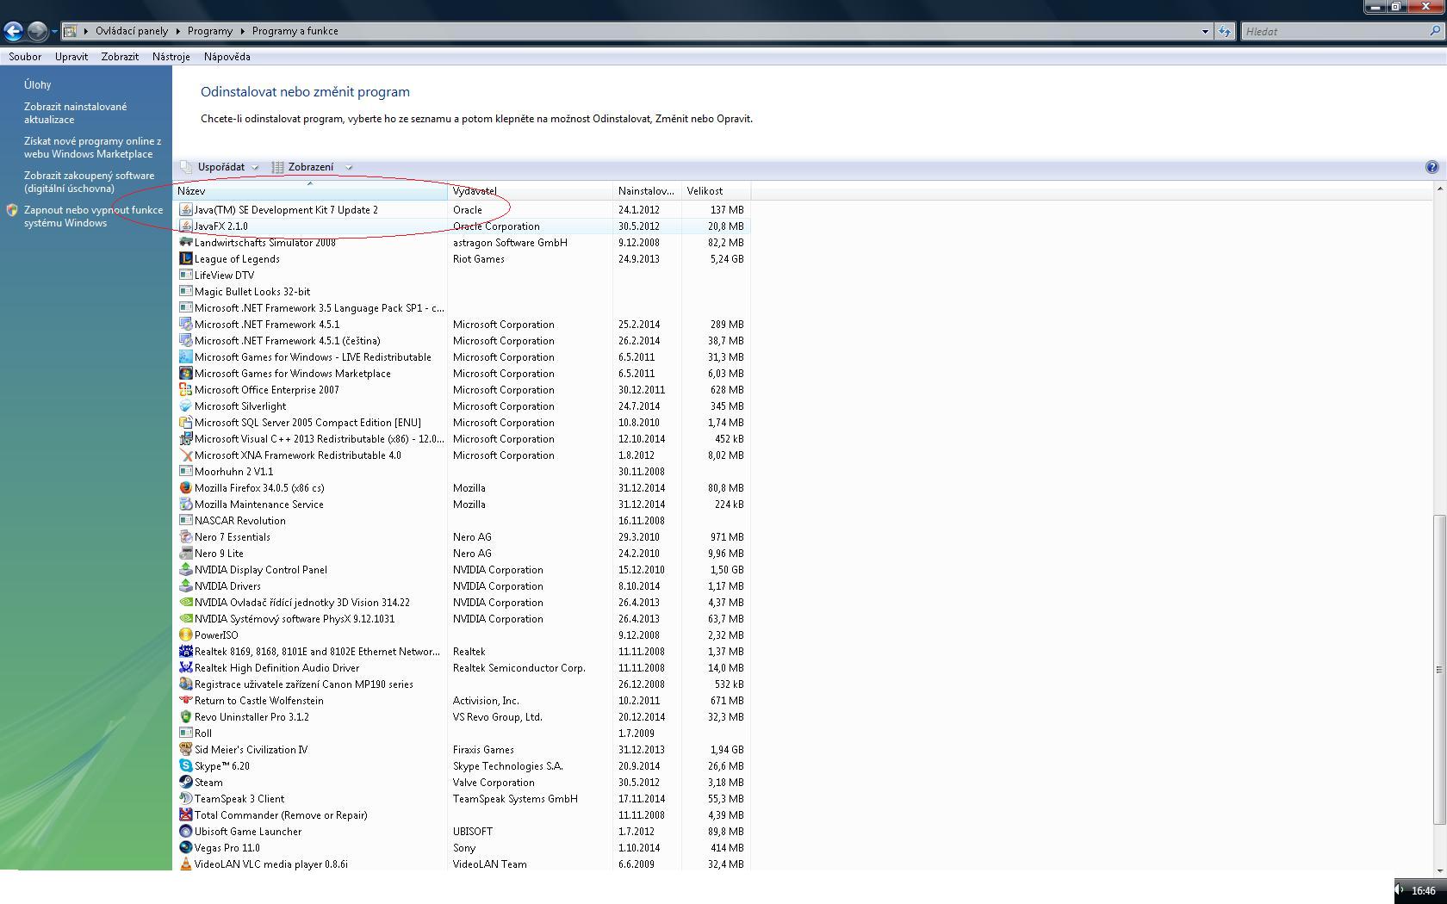This screenshot has width=1447, height=904.
Task: Open the Zobrazení view options arrow
Action: tap(349, 167)
